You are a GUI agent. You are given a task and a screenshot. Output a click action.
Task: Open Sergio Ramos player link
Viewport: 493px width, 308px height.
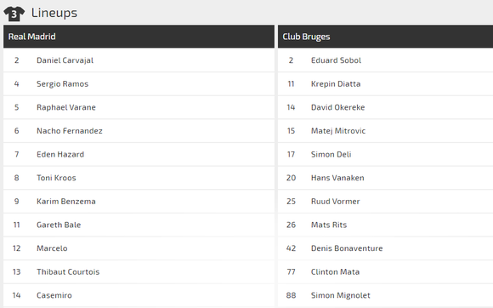(62, 84)
